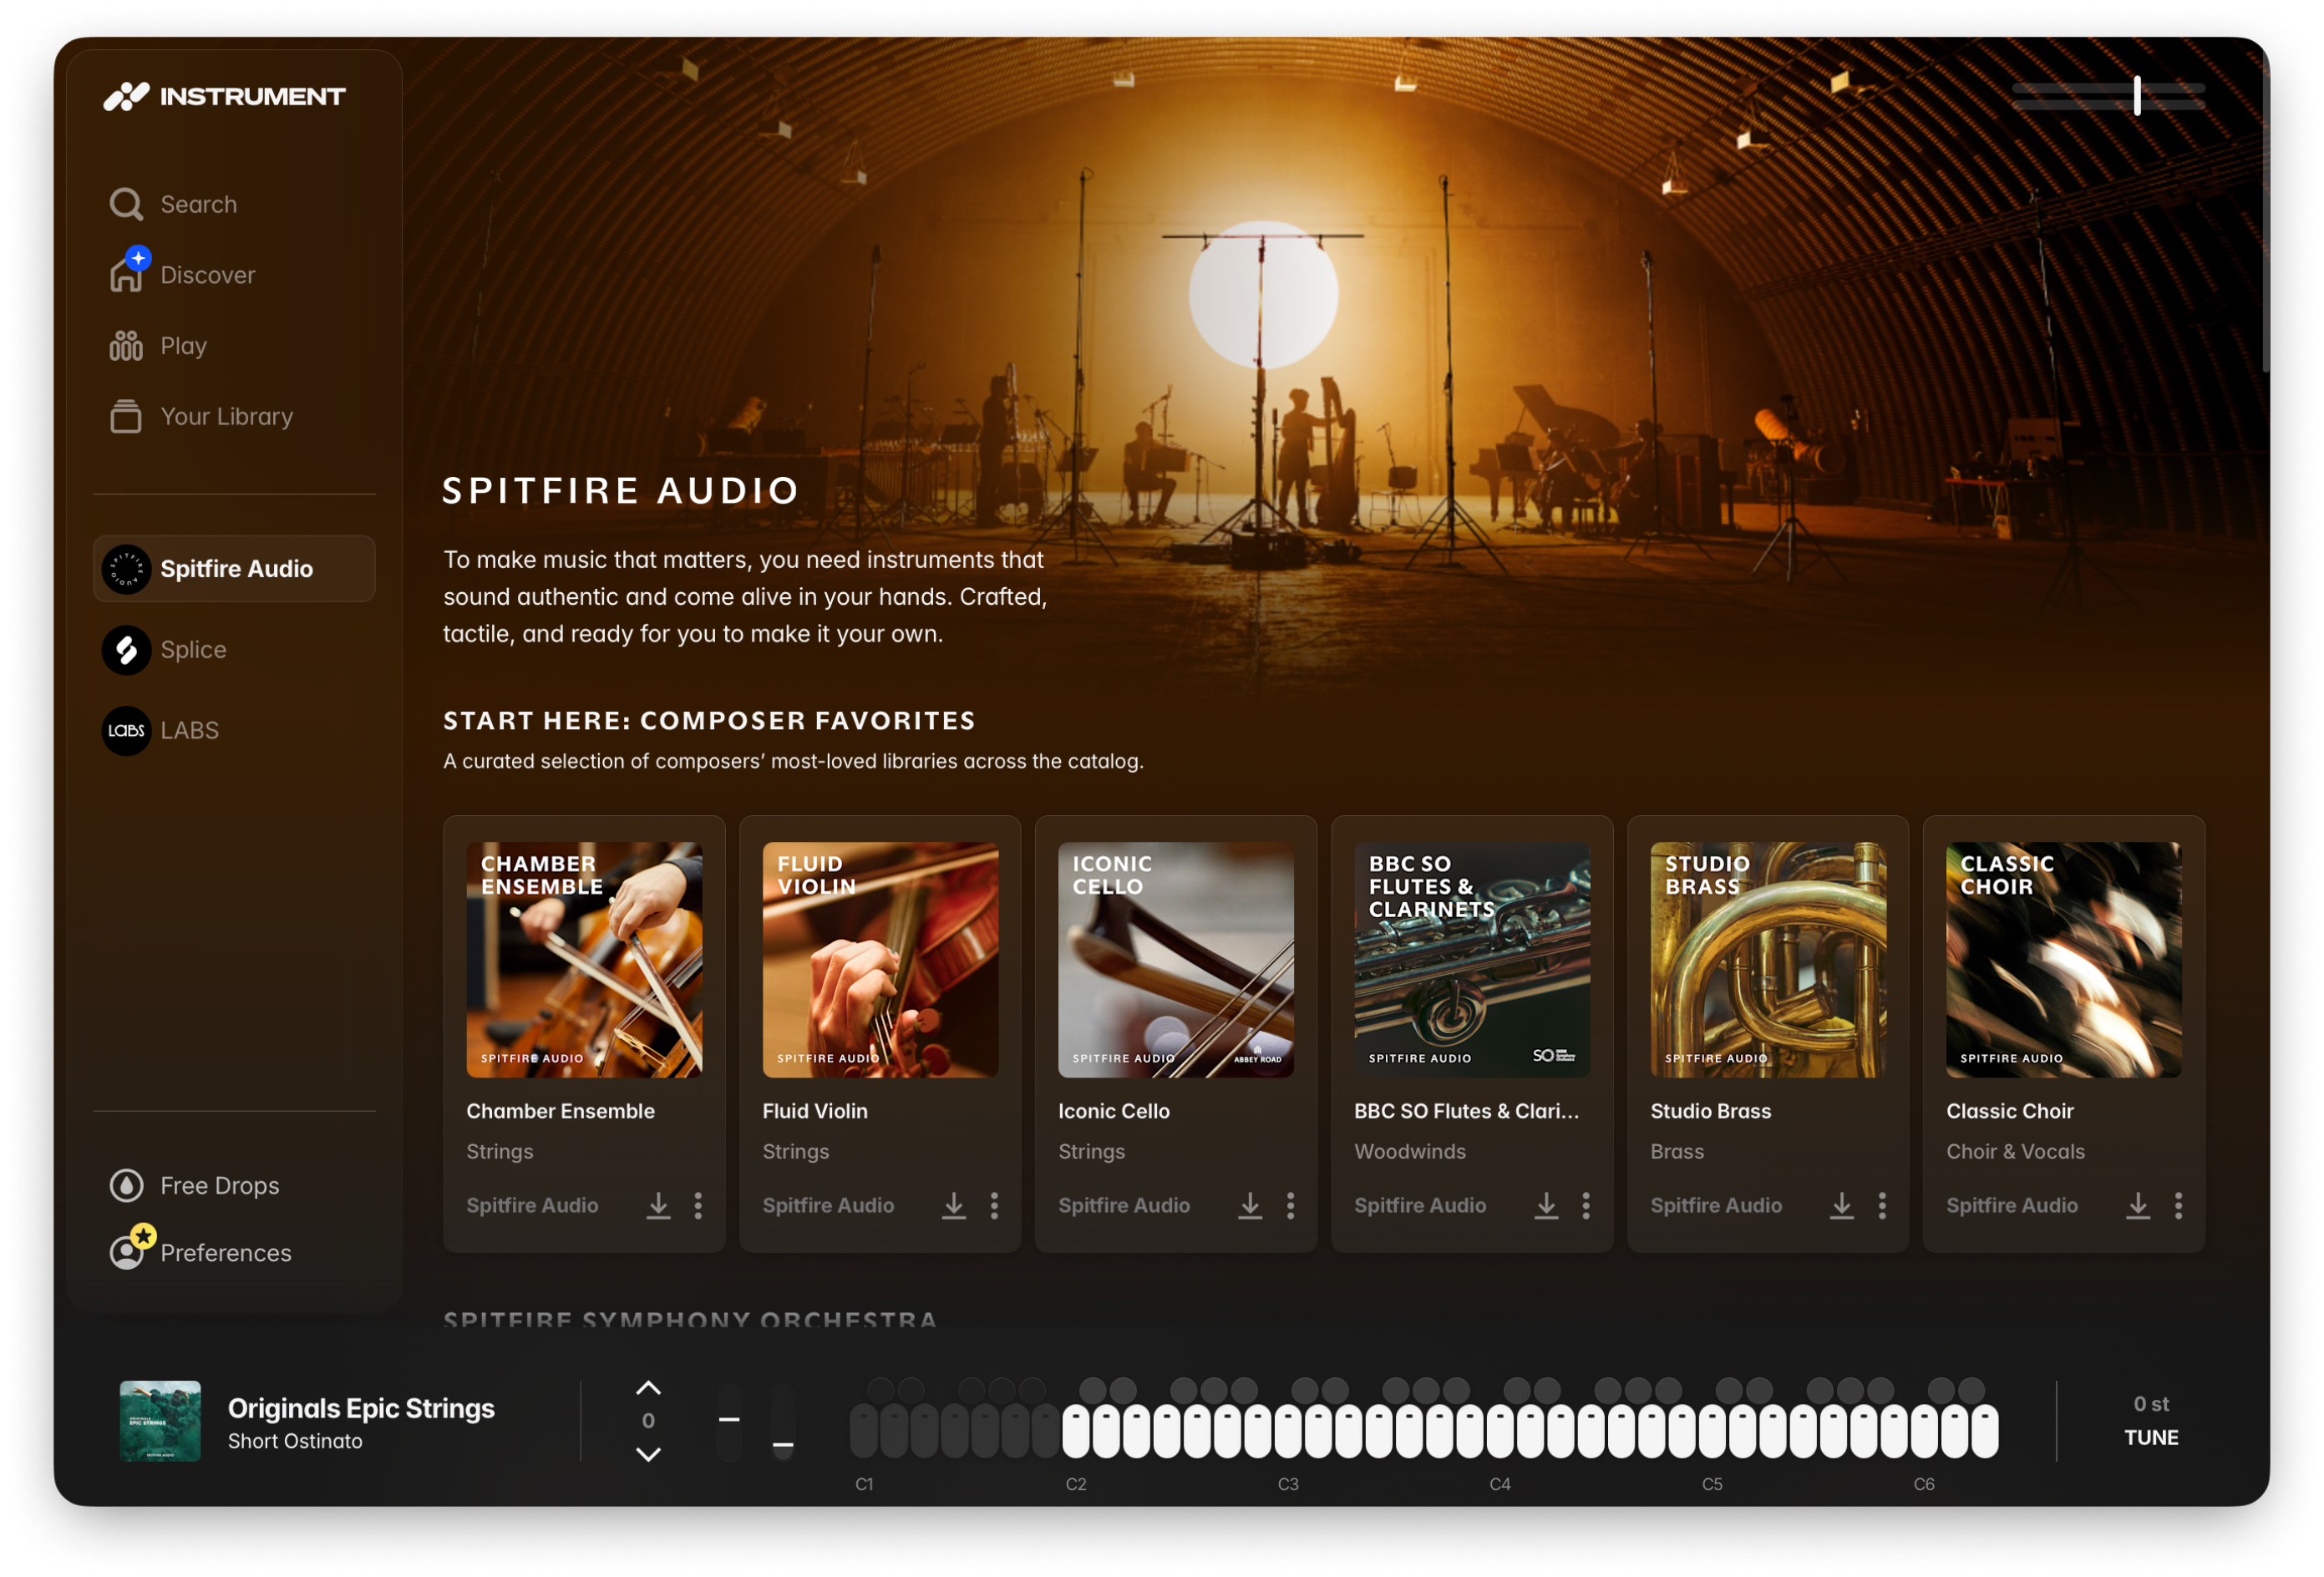Screen dimensions: 2324x1577
Task: Select LABS brand in sidebar
Action: pos(161,730)
